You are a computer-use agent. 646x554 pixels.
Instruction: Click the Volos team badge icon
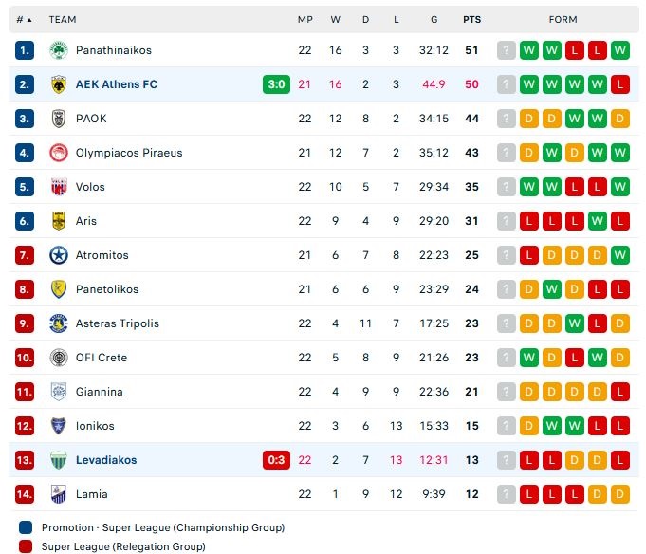59,187
